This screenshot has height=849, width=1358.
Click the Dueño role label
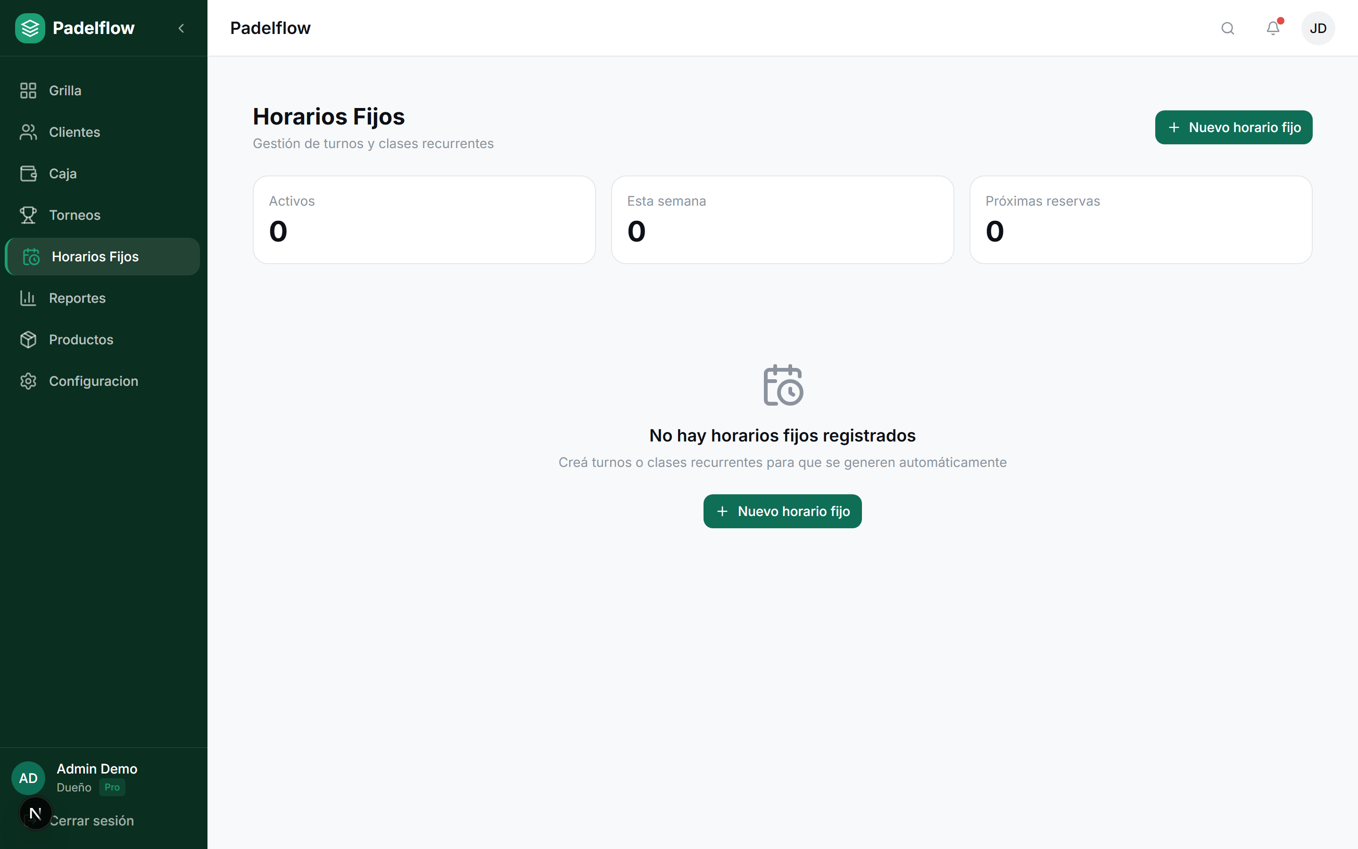point(74,787)
